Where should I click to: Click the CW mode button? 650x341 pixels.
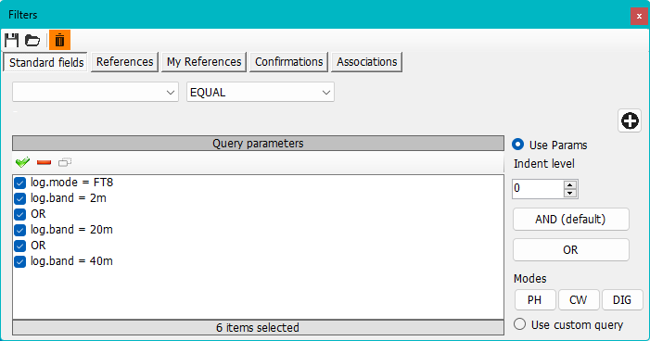tap(579, 300)
